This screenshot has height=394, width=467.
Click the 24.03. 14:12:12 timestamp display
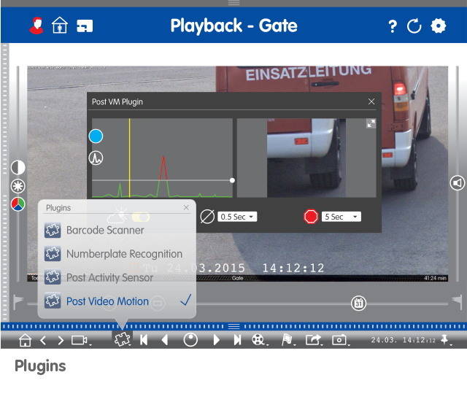pos(403,340)
